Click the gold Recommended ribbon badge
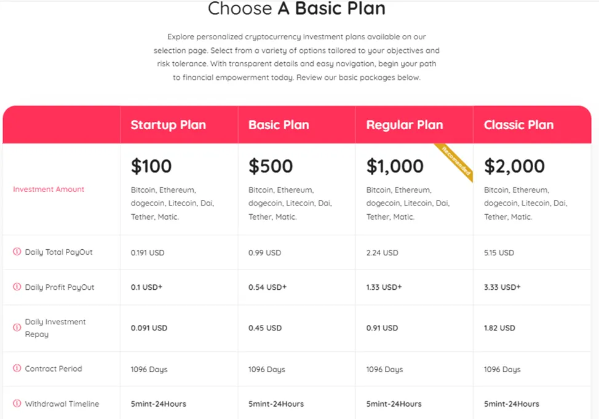This screenshot has width=599, height=419. tap(456, 161)
